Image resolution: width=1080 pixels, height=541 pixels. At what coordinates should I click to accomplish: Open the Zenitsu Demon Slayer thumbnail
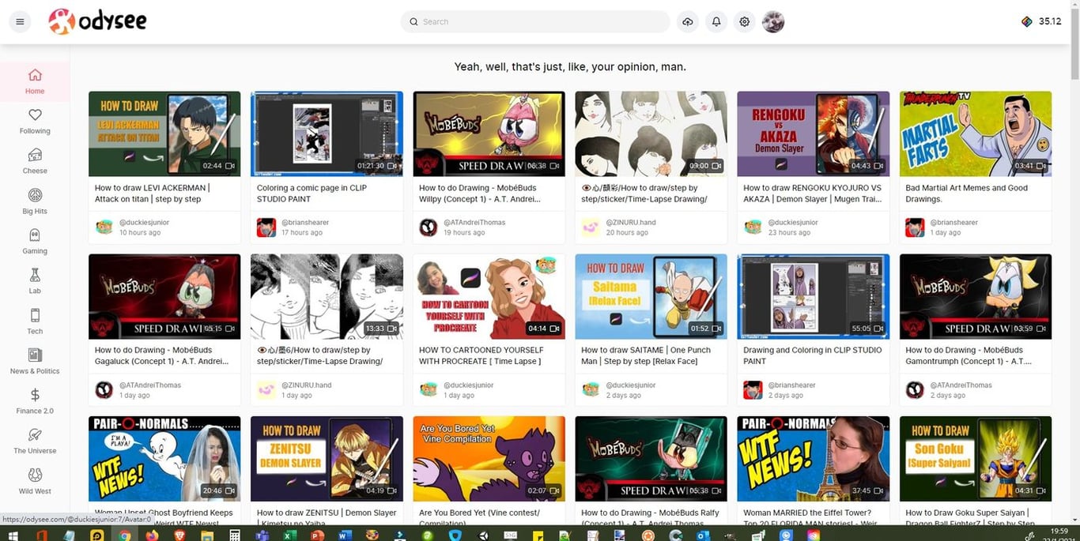pos(327,459)
